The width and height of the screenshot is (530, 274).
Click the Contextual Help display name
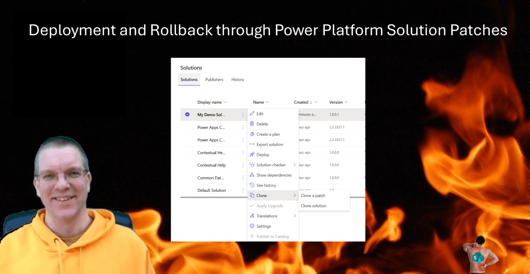(212, 165)
